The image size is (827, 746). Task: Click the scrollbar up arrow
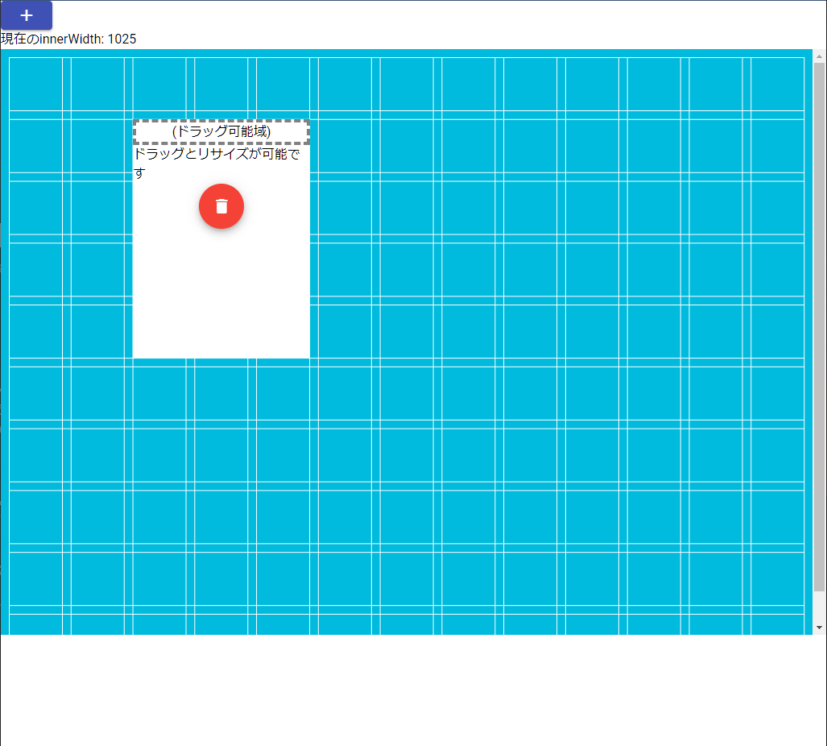click(x=819, y=56)
